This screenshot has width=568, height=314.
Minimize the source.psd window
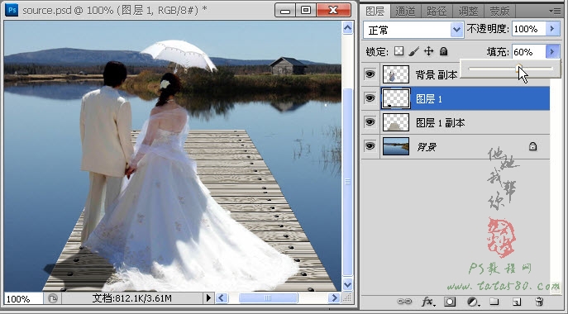pyautogui.click(x=285, y=10)
